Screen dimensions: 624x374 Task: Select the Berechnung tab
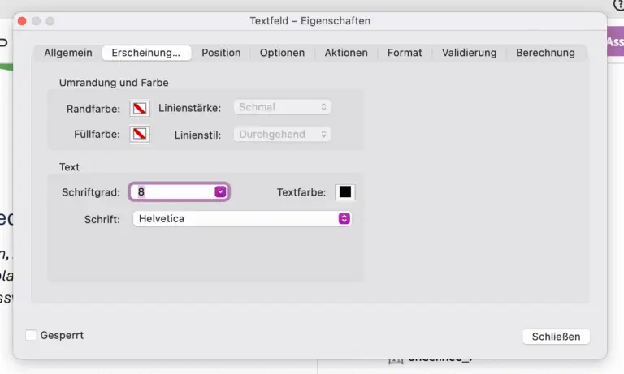tap(545, 53)
